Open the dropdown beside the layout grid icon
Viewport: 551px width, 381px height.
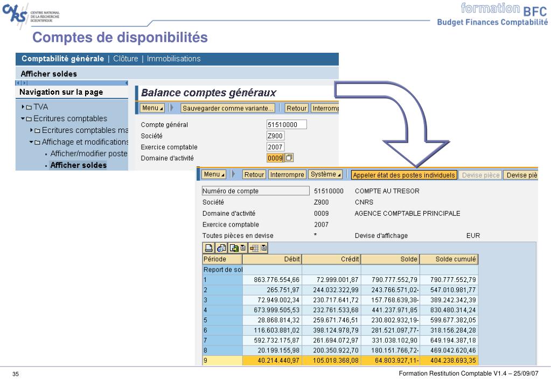coord(264,248)
